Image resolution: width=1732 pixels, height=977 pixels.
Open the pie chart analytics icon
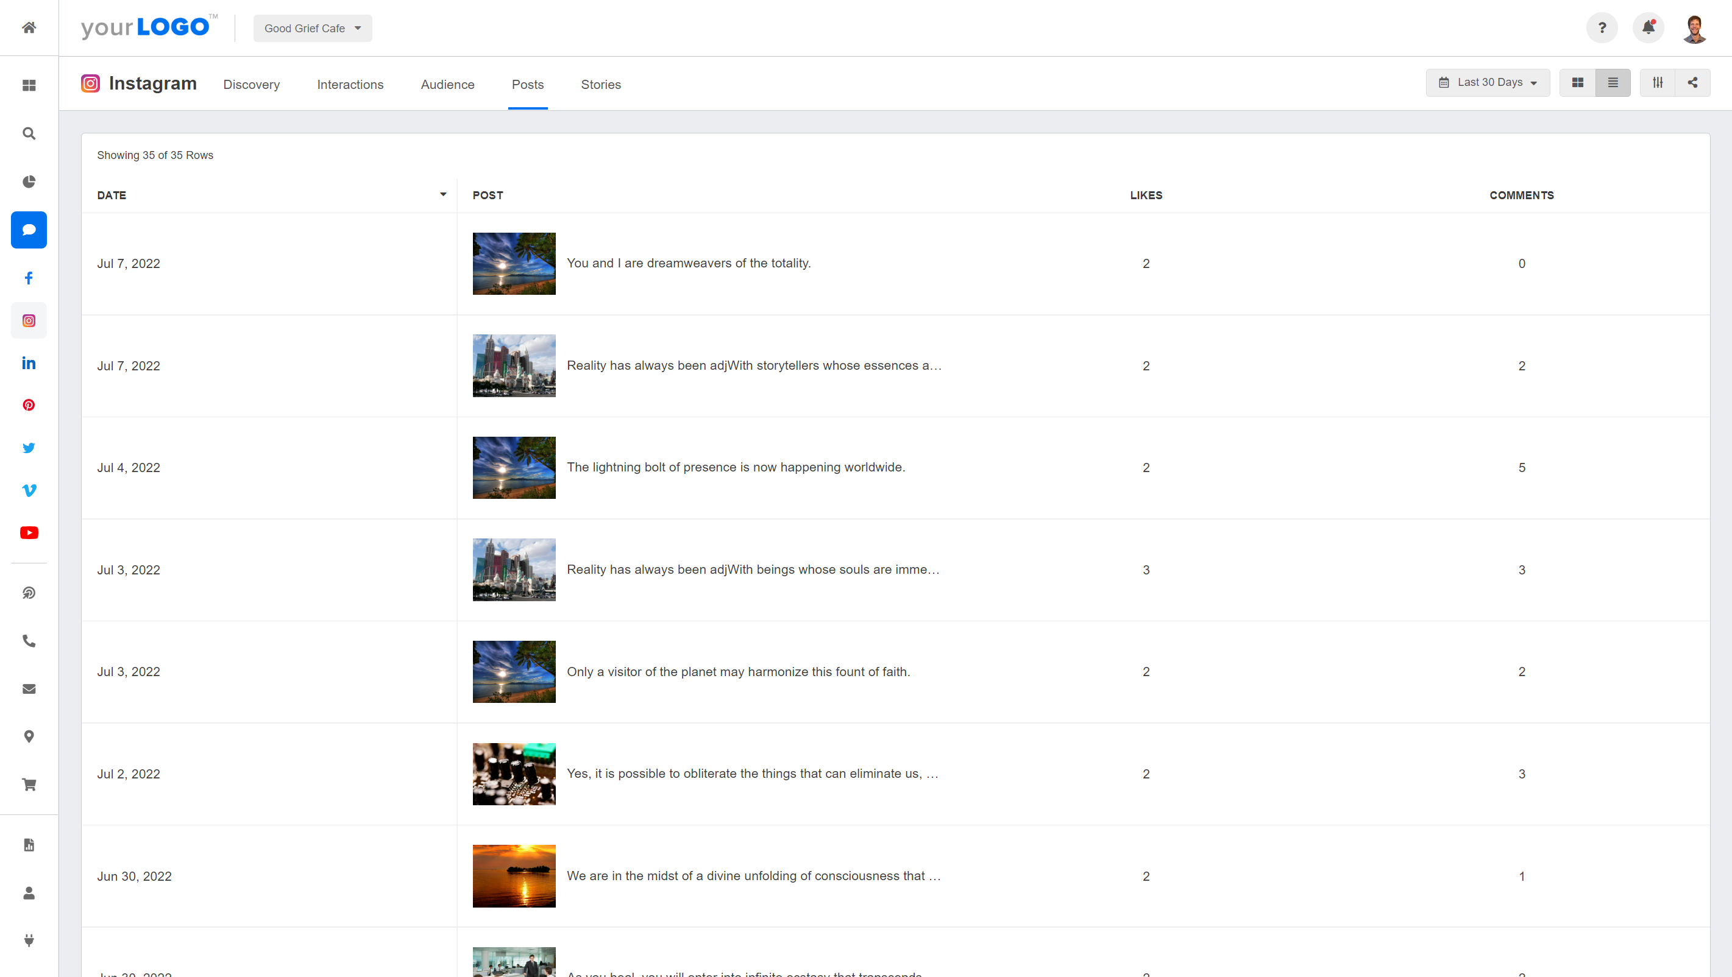[x=29, y=182]
